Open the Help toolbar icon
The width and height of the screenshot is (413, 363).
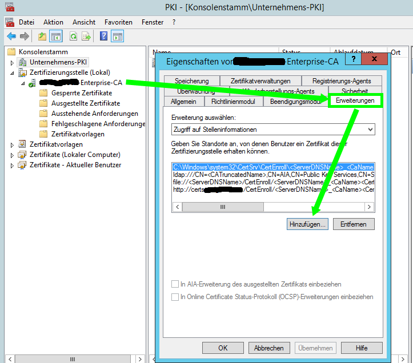pyautogui.click(x=104, y=36)
